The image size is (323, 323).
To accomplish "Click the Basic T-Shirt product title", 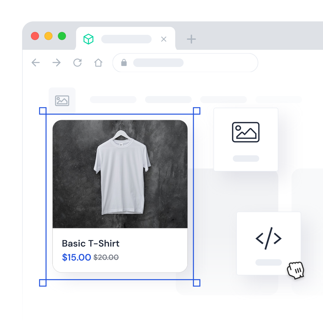I will point(91,243).
